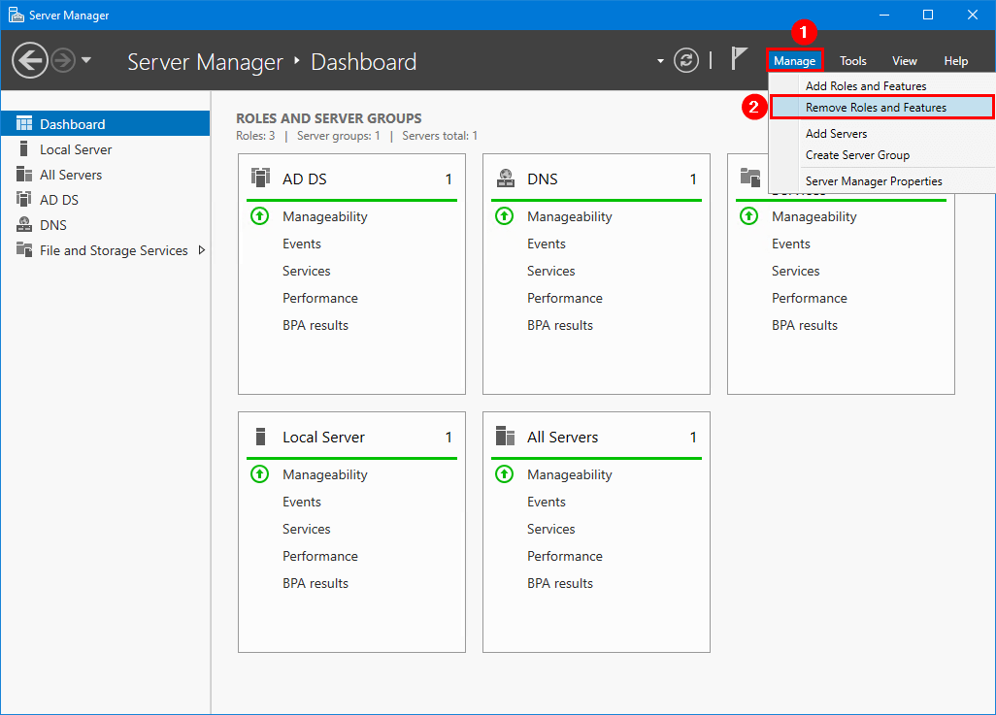996x715 pixels.
Task: Open the Tools menu
Action: coord(853,61)
